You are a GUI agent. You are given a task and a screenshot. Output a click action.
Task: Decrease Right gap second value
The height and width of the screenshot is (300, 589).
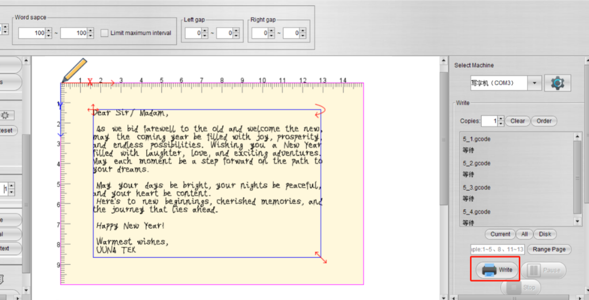point(303,36)
